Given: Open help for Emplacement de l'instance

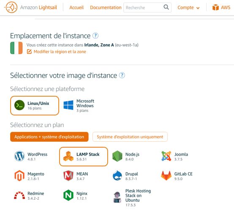Looking at the screenshot, I should click(x=95, y=35).
